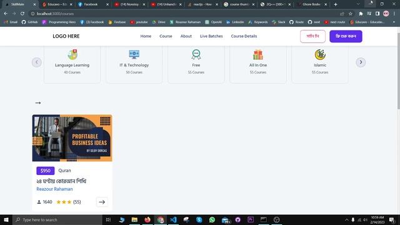Image resolution: width=400 pixels, height=225 pixels.
Task: Open Course Details in navbar
Action: coord(244,36)
